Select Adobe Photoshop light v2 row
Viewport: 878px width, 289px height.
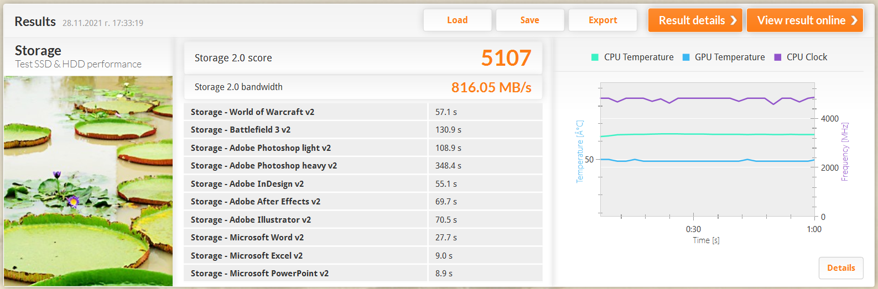(x=363, y=148)
